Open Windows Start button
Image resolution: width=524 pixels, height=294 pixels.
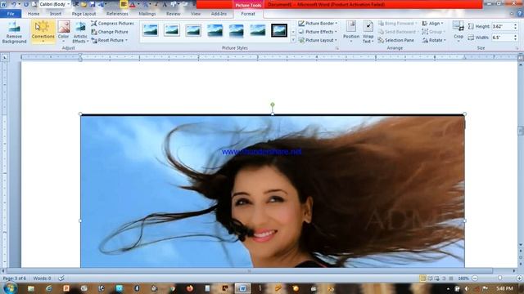pos(10,288)
